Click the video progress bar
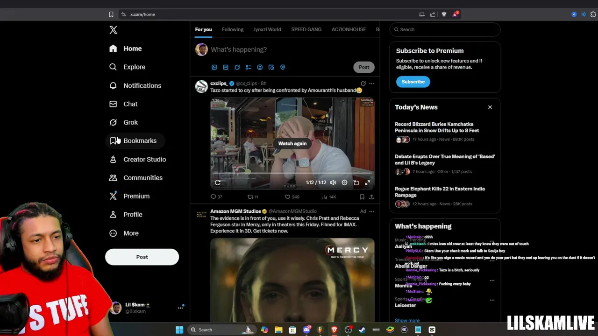This screenshot has height=336, width=598. (292, 173)
